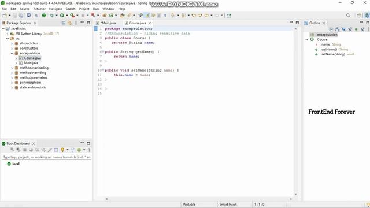Toggle Hide Local Types in Outline

[362, 29]
